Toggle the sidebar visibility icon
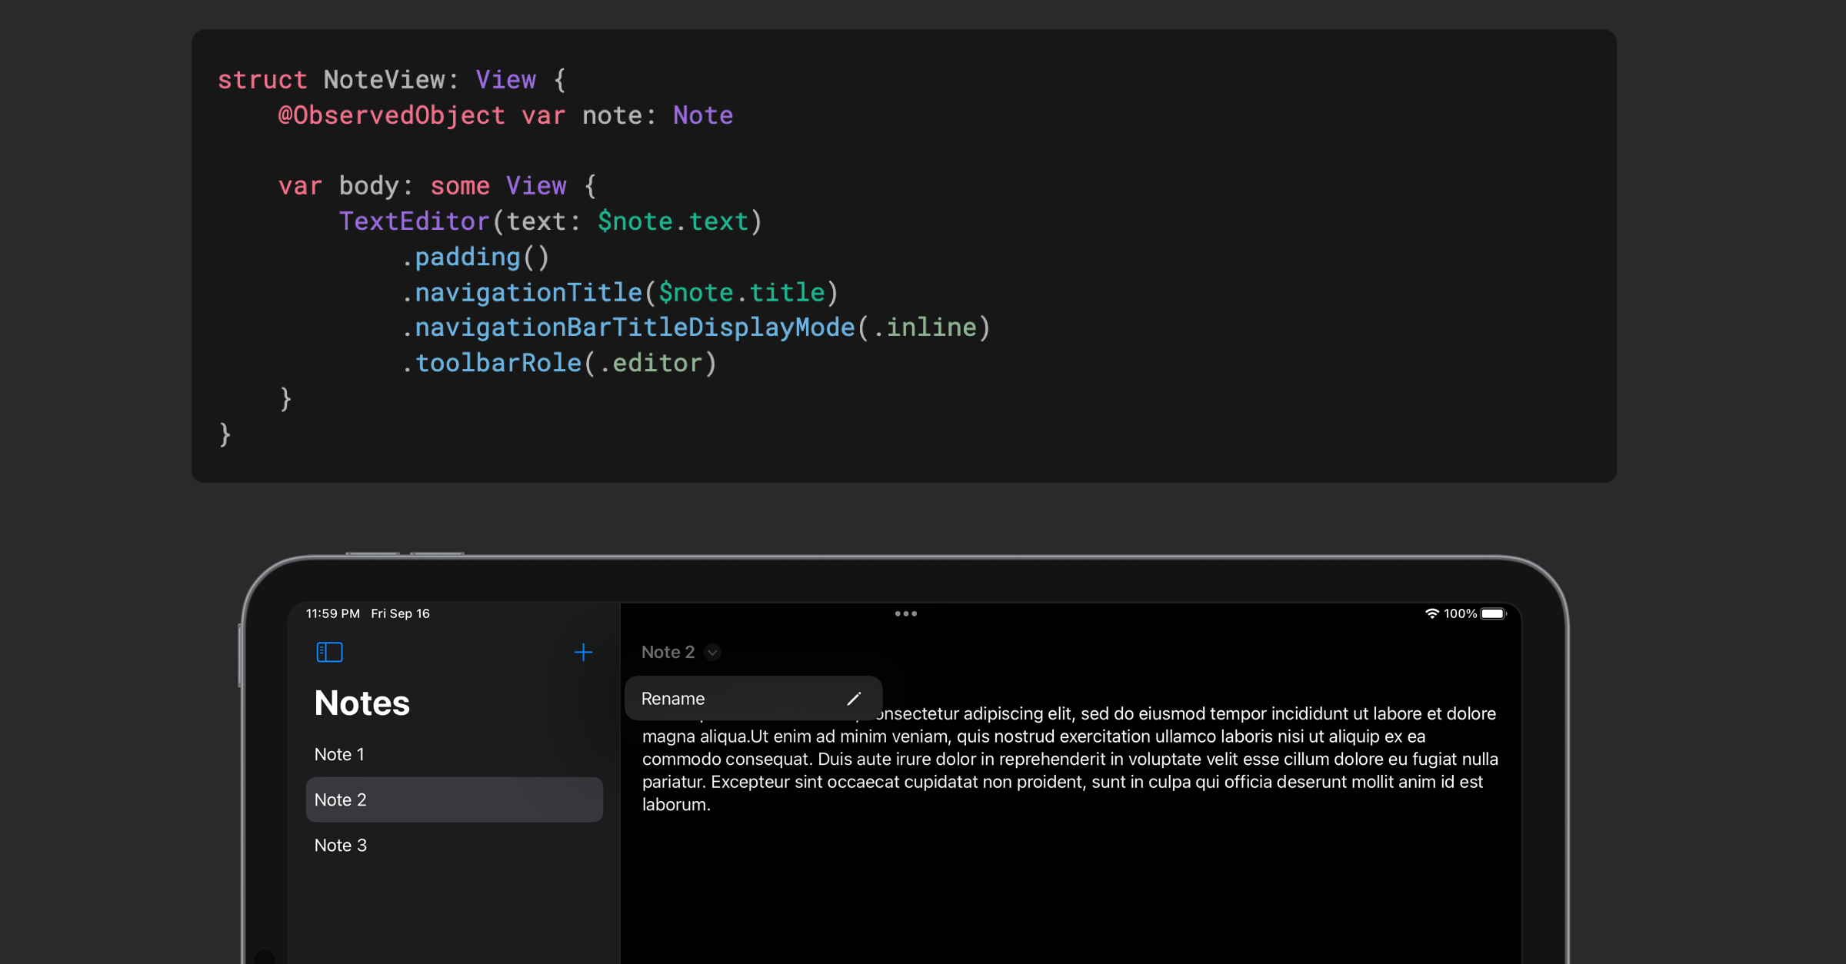 329,651
